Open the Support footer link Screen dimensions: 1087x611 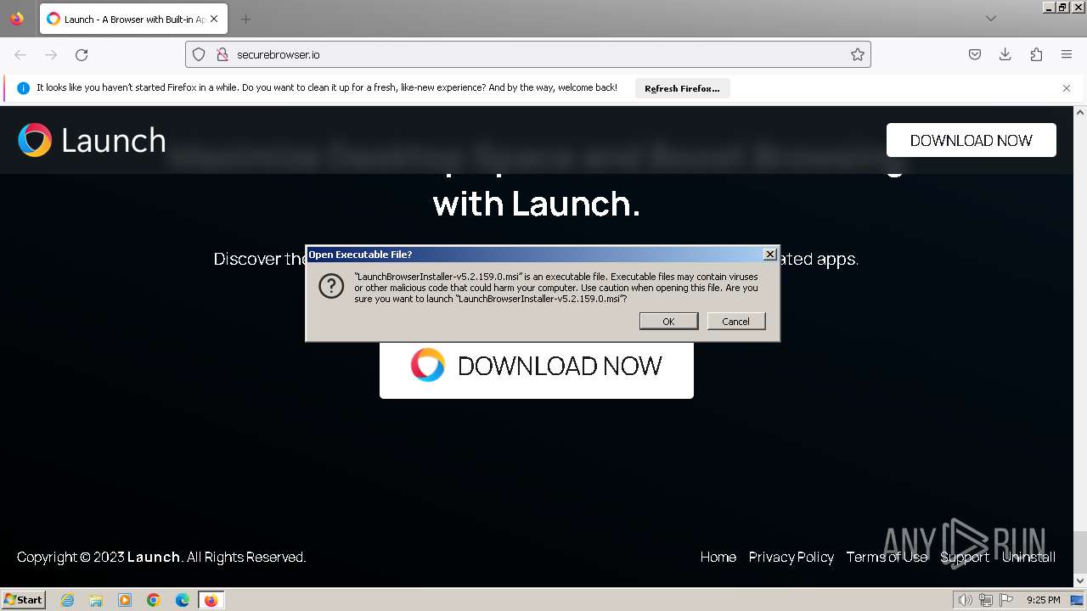[x=965, y=557]
